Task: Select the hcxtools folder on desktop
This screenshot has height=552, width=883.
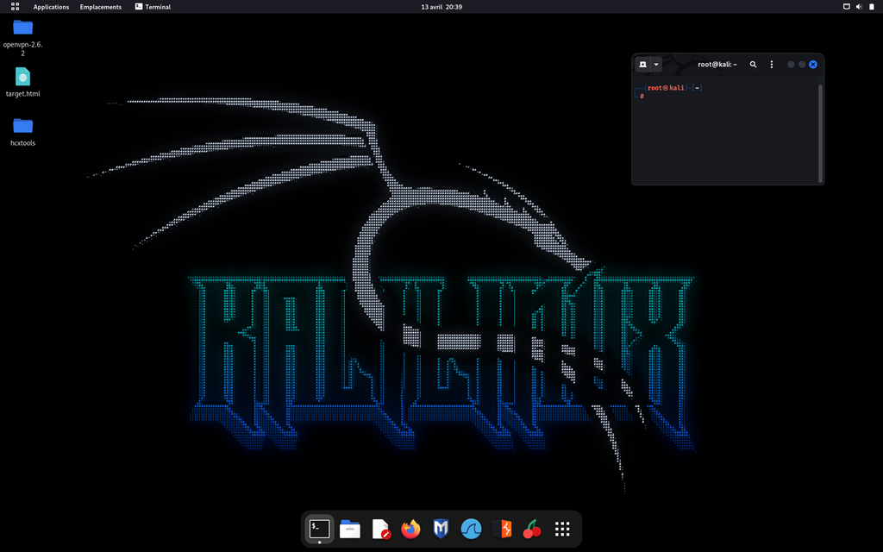Action: point(23,132)
